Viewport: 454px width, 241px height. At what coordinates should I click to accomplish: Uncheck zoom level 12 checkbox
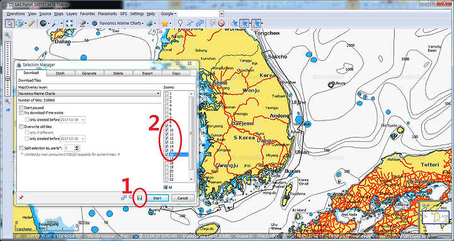(166, 138)
